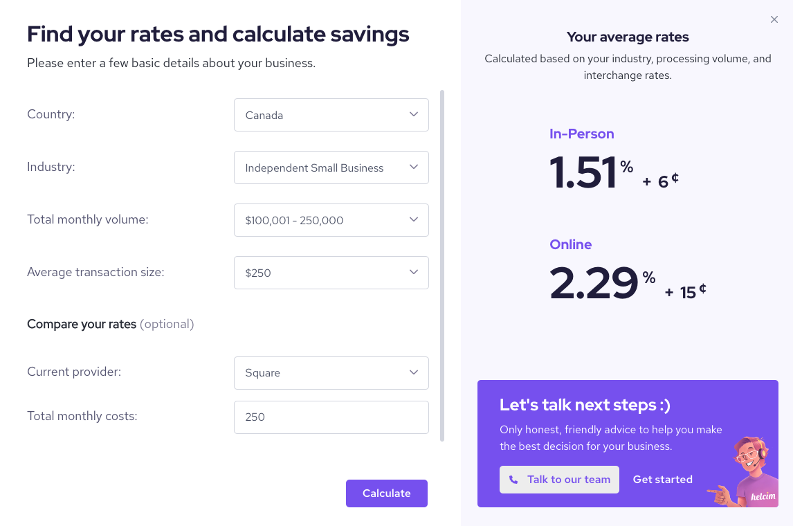Click the Online rate heading
The width and height of the screenshot is (793, 526).
(571, 244)
